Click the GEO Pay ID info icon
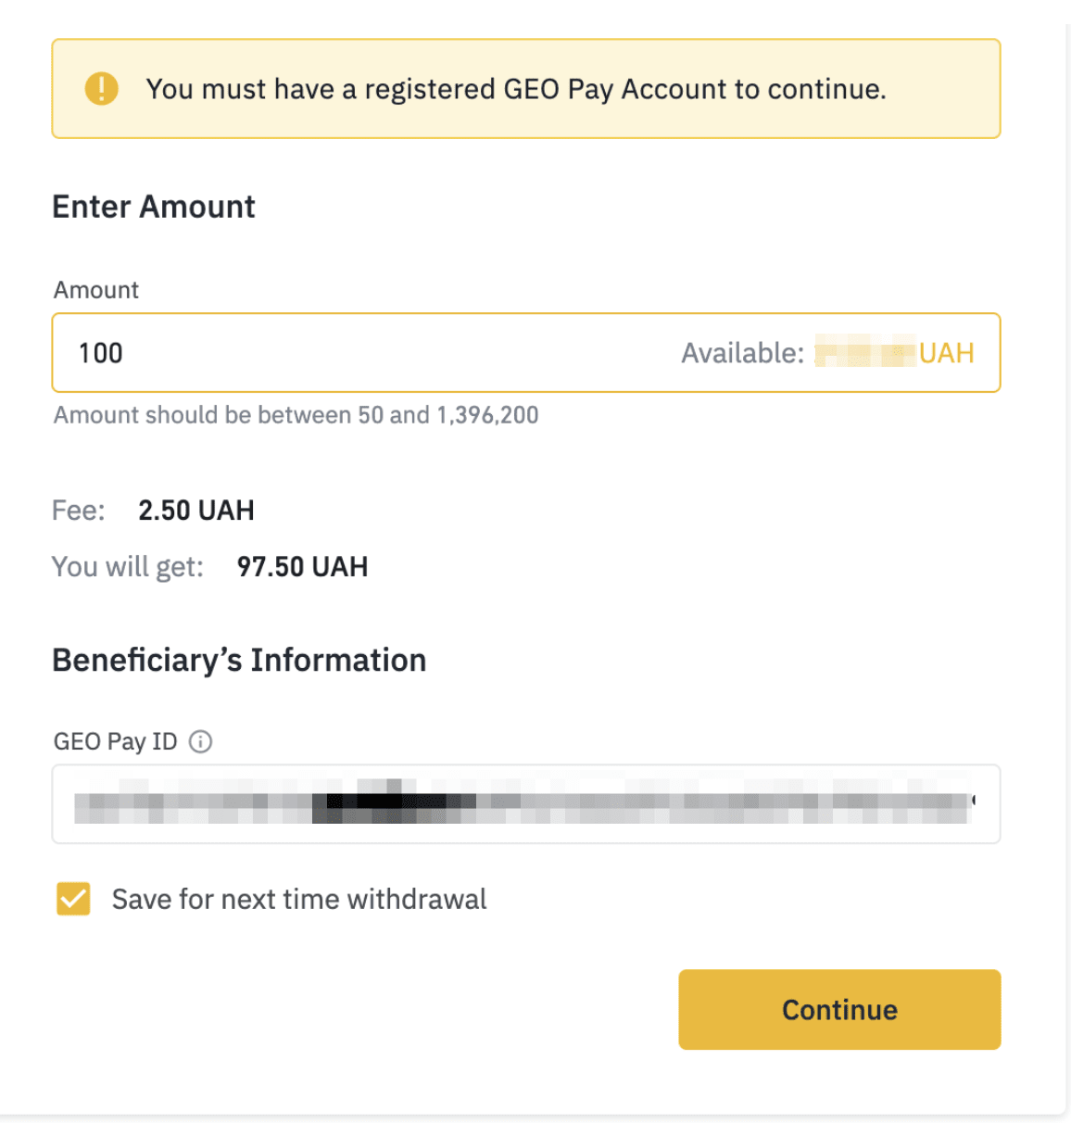The height and width of the screenshot is (1123, 1071). [x=200, y=741]
